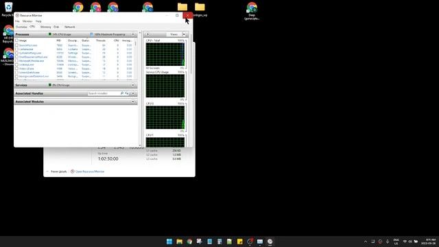Switch to the Overview tab
This screenshot has height=247, width=439.
21,27
